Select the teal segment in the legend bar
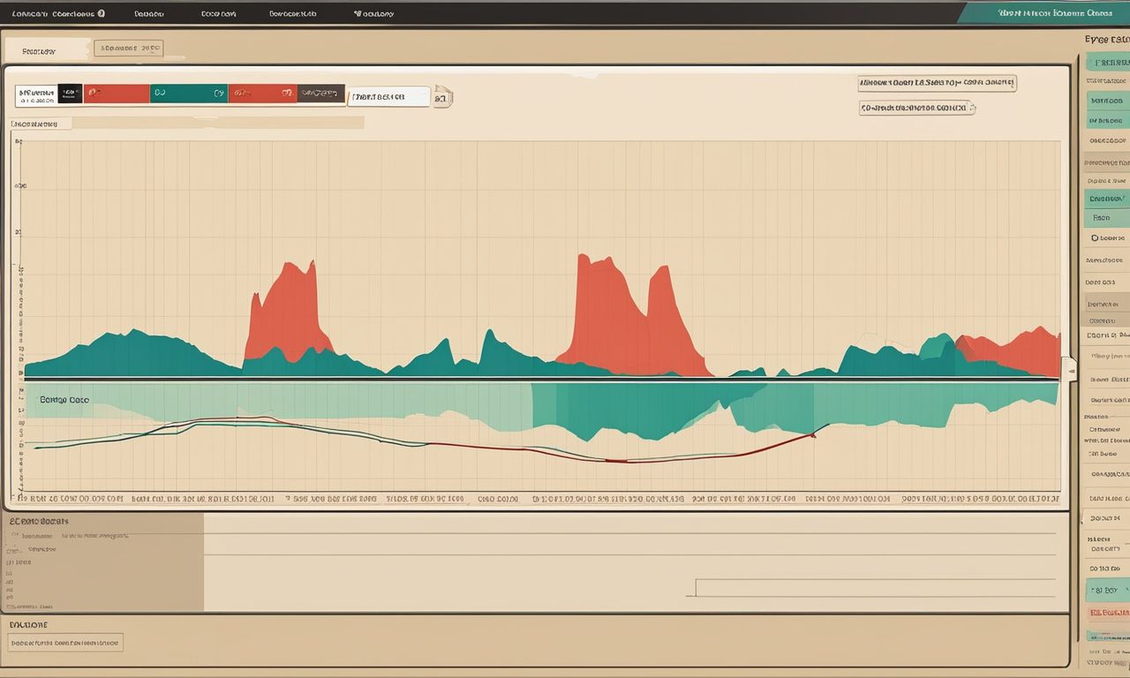Image resolution: width=1130 pixels, height=678 pixels. [x=188, y=94]
